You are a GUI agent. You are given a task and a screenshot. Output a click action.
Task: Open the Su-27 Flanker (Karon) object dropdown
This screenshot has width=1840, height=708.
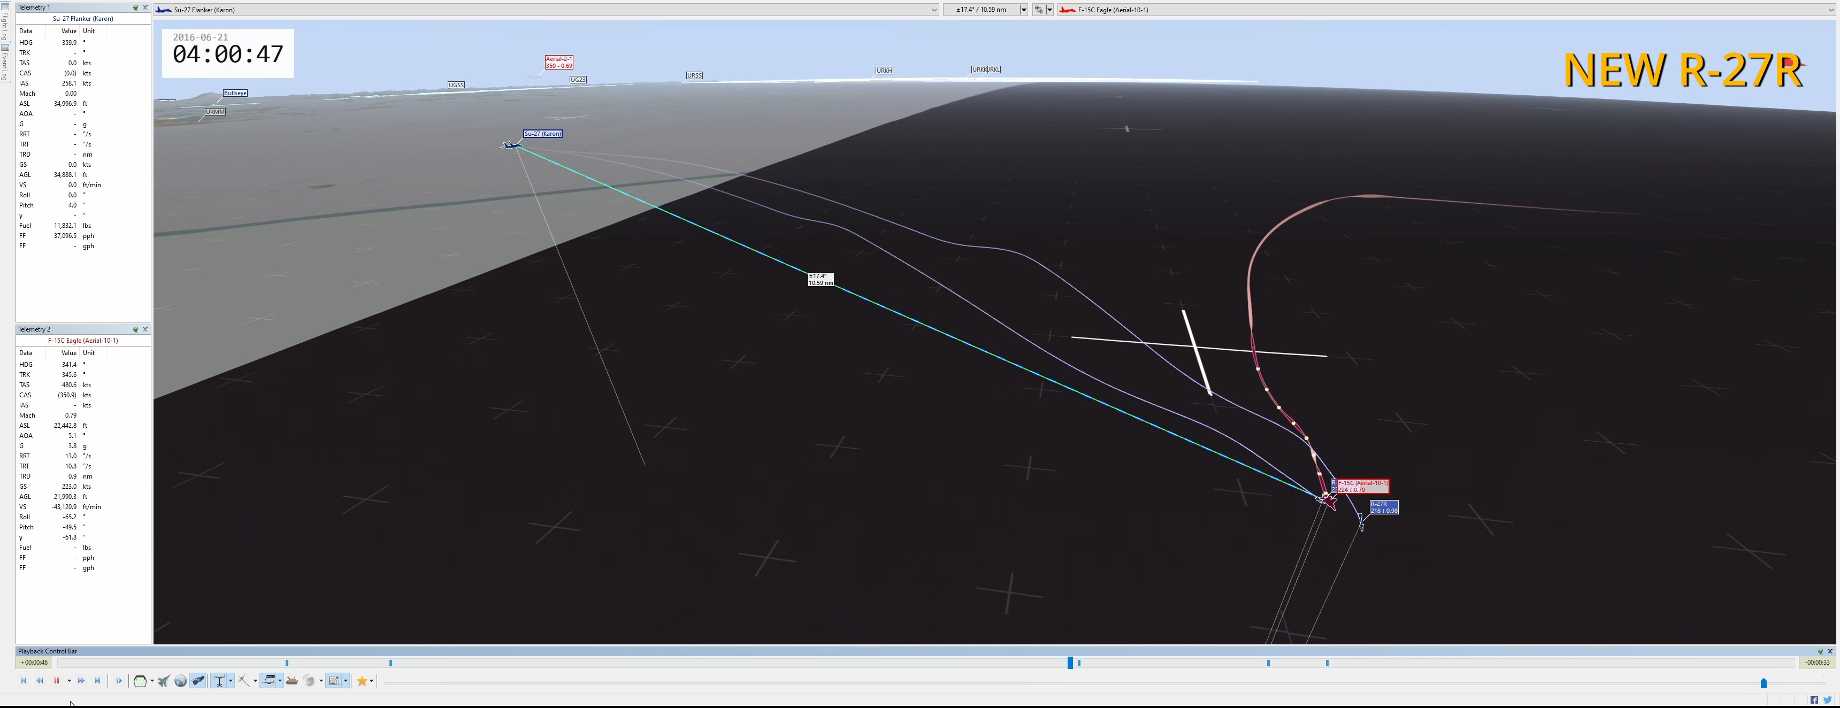pos(933,10)
